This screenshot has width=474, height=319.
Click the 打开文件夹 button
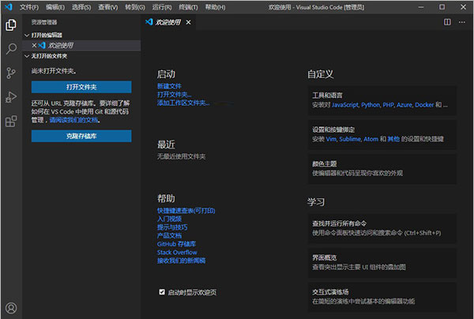(81, 87)
